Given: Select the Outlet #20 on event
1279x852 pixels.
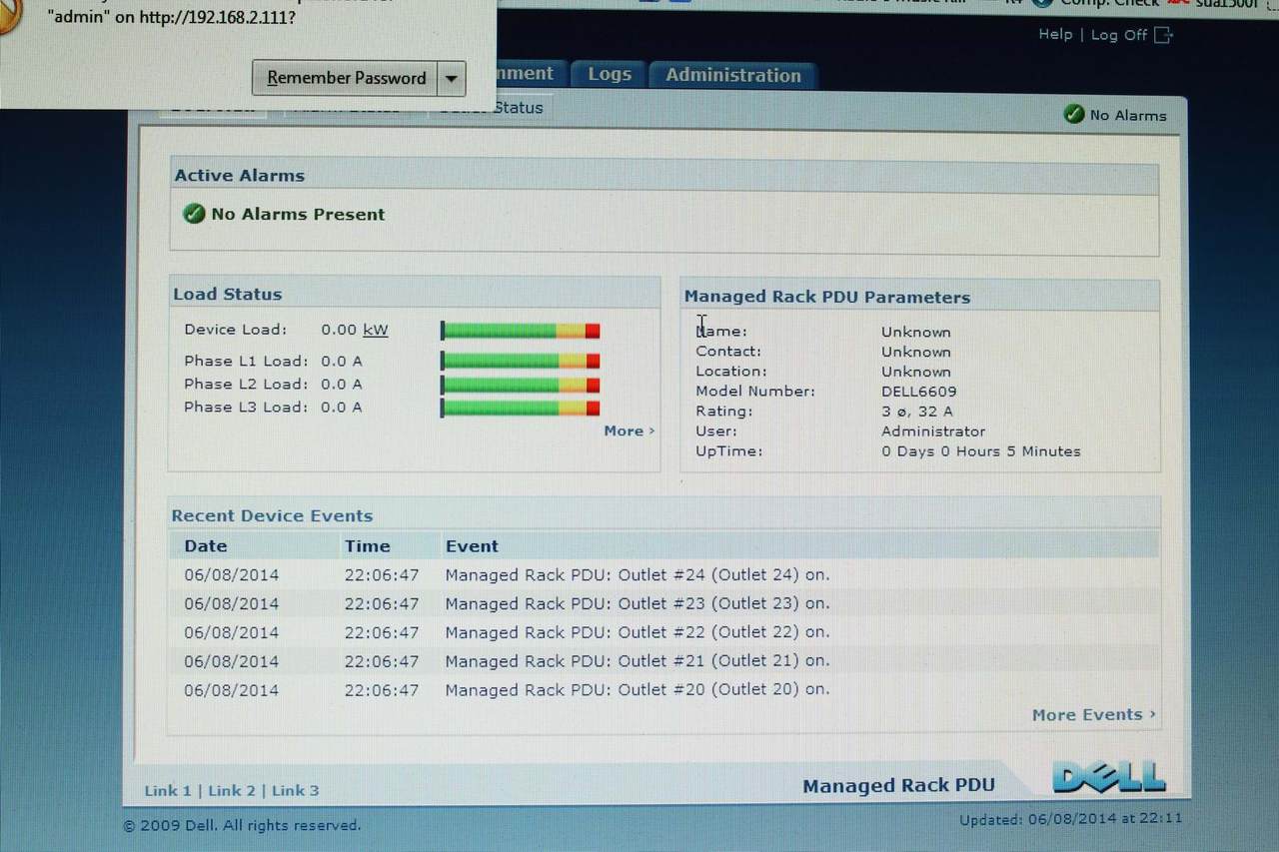Looking at the screenshot, I should pos(638,689).
